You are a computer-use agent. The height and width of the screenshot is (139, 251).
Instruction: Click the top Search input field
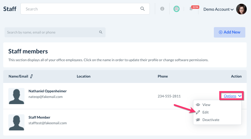[85, 9]
